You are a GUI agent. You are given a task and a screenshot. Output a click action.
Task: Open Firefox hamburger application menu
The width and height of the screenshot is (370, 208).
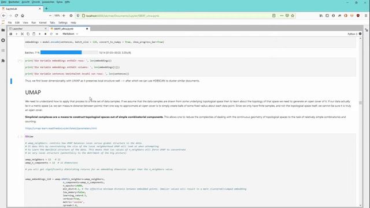[x=366, y=16]
